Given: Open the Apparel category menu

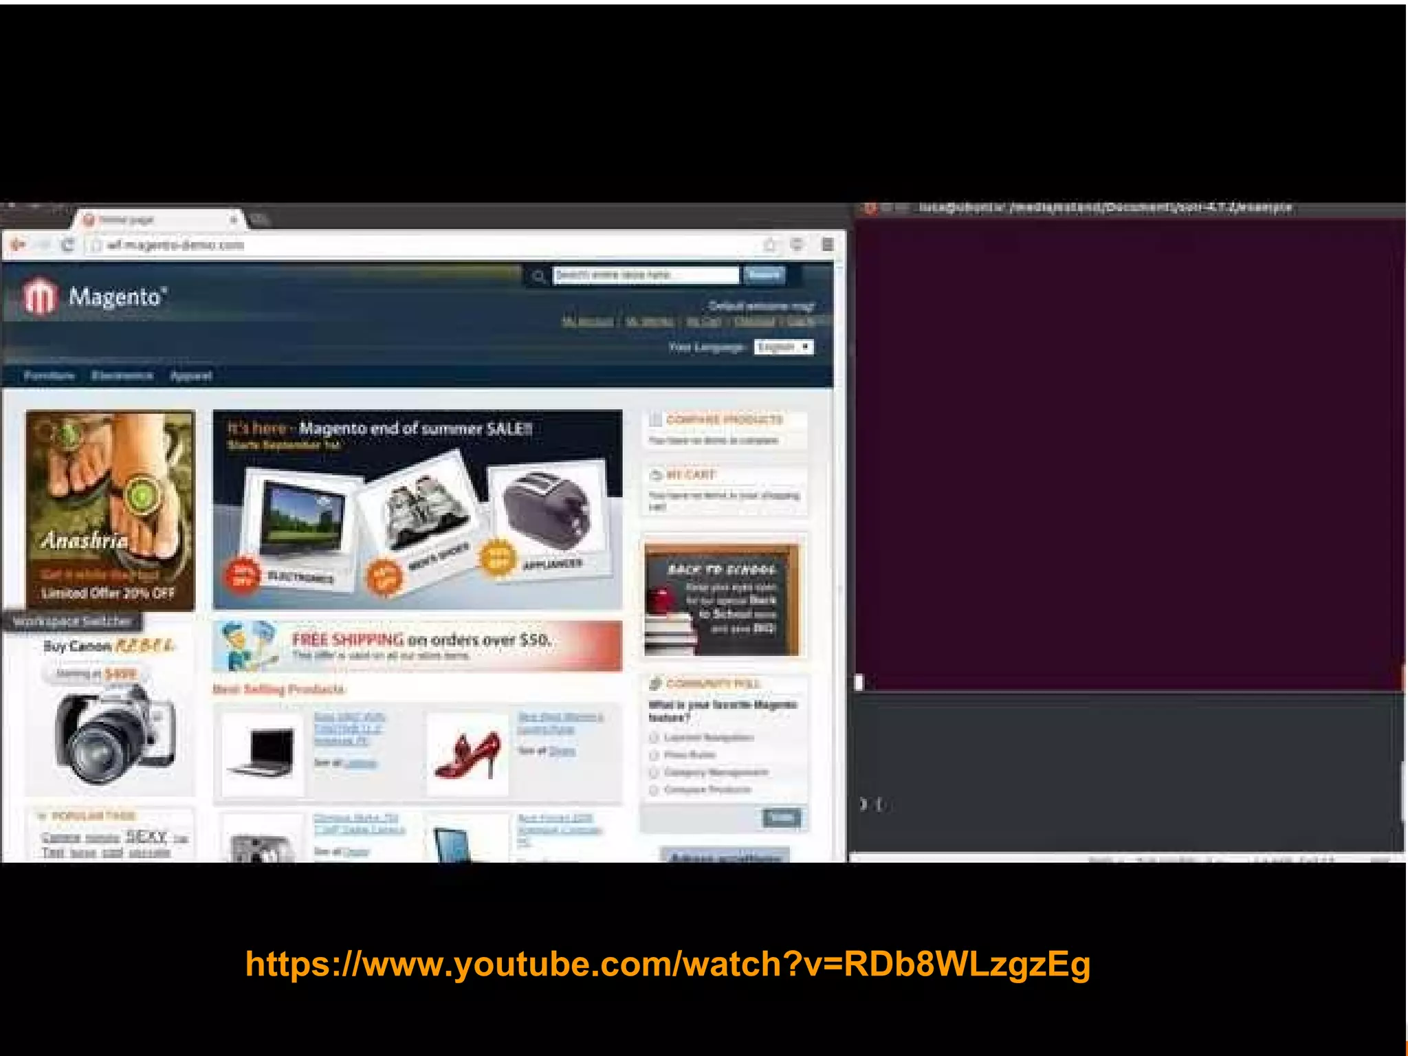Looking at the screenshot, I should 191,376.
